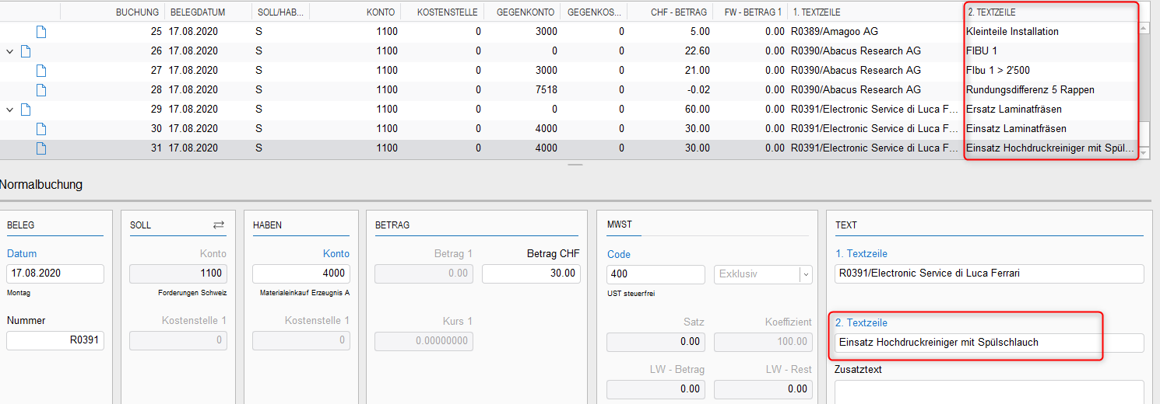Click the table's vertical scrollbar down arrow
The height and width of the screenshot is (404, 1160).
[x=1144, y=154]
